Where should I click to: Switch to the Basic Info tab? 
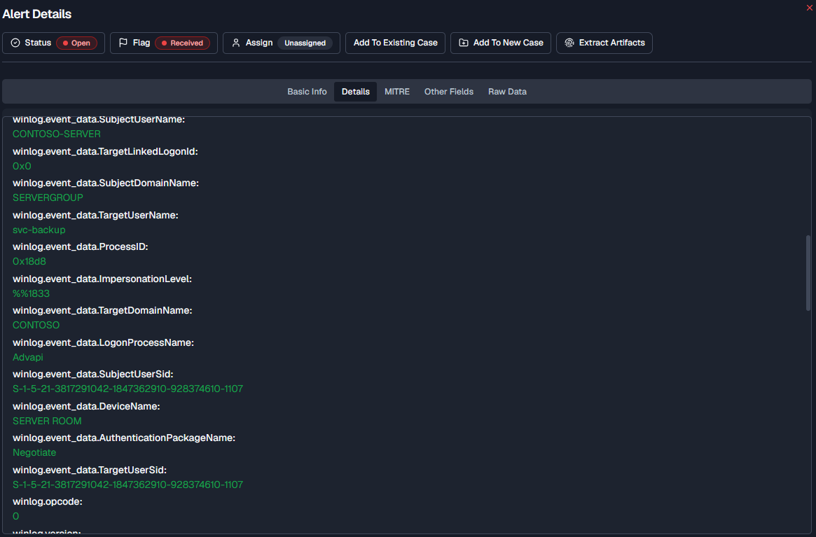point(307,92)
